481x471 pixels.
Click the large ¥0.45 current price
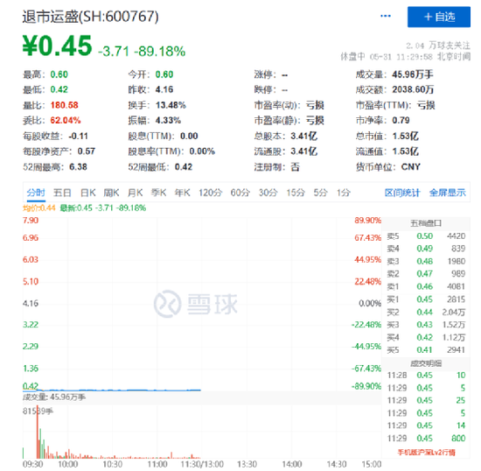coord(58,46)
